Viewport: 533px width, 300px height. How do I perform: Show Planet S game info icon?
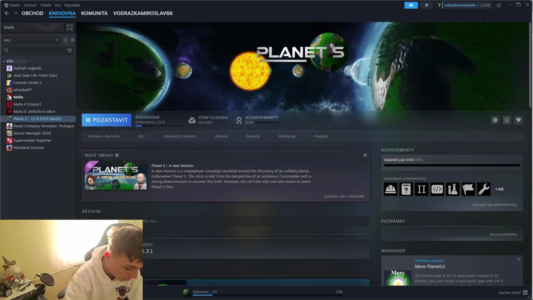tap(507, 120)
